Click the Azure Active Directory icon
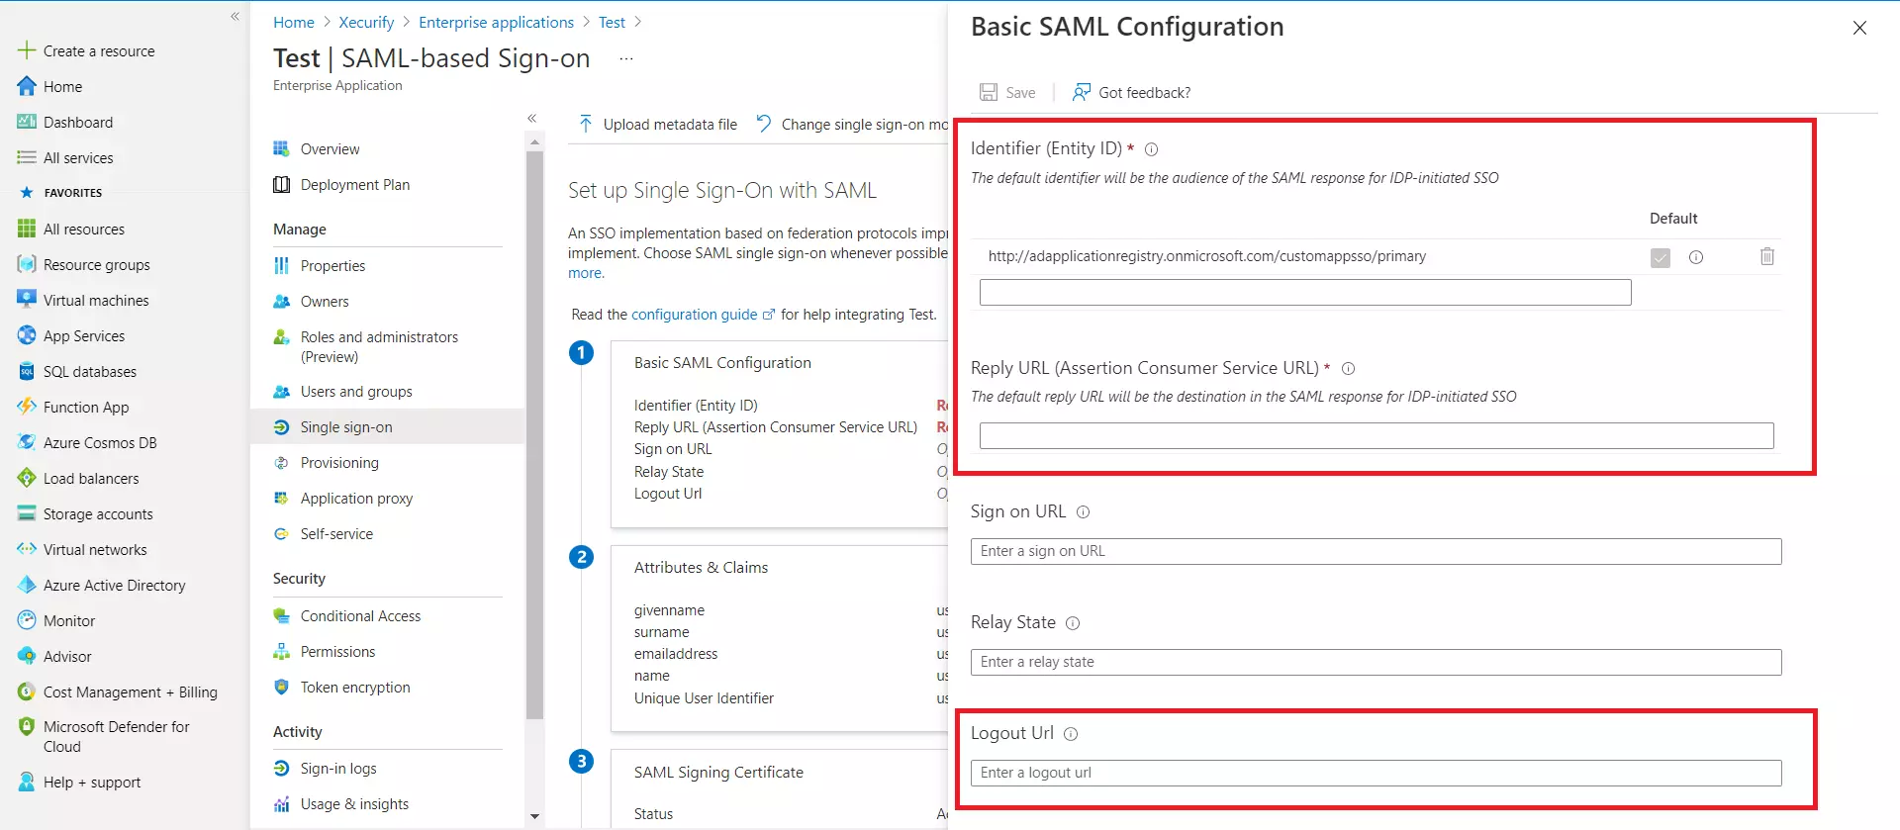1900x830 pixels. pos(27,585)
